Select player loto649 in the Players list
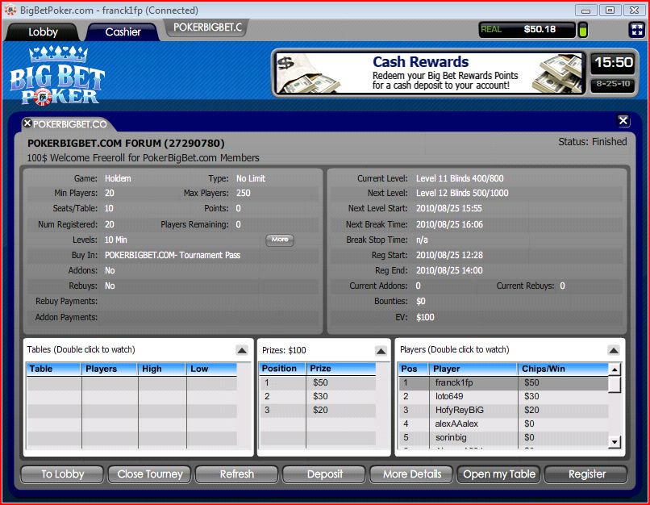 (503, 396)
